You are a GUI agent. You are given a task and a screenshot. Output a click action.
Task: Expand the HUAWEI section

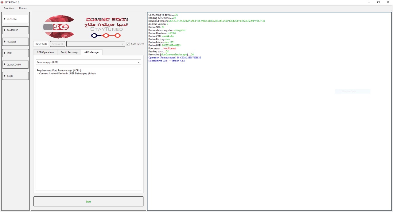coord(15,42)
